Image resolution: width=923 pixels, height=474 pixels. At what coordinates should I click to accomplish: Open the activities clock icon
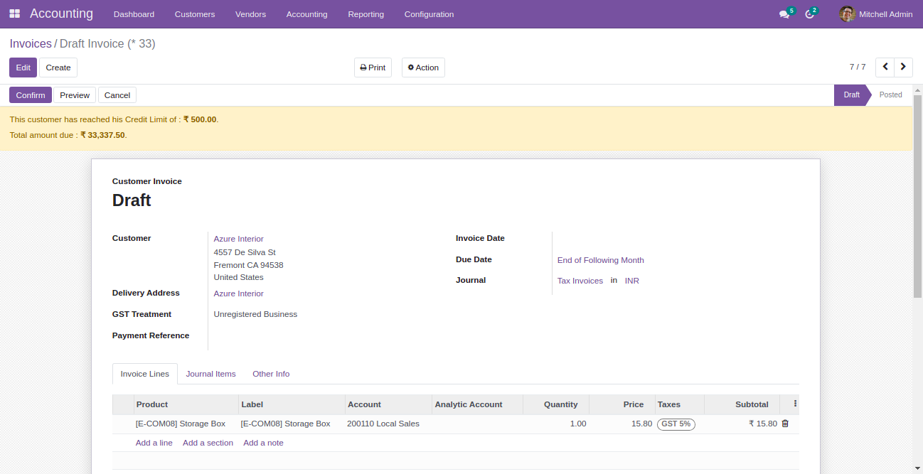click(x=809, y=14)
